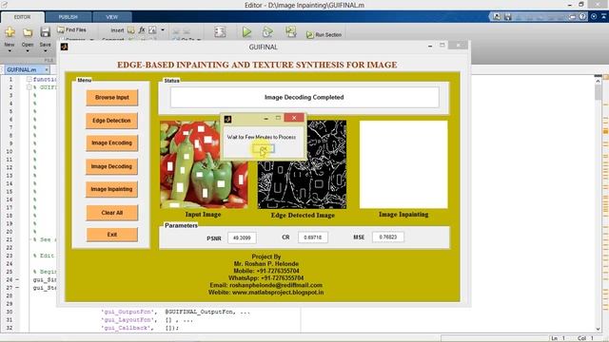The image size is (609, 342).
Task: Click the Save floppy disk icon
Action: click(45, 32)
